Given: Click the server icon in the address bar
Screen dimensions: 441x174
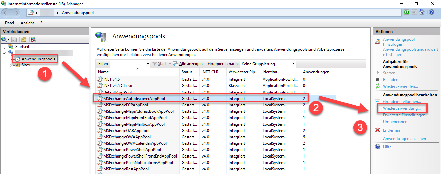Looking at the screenshot, I should pos(32,13).
